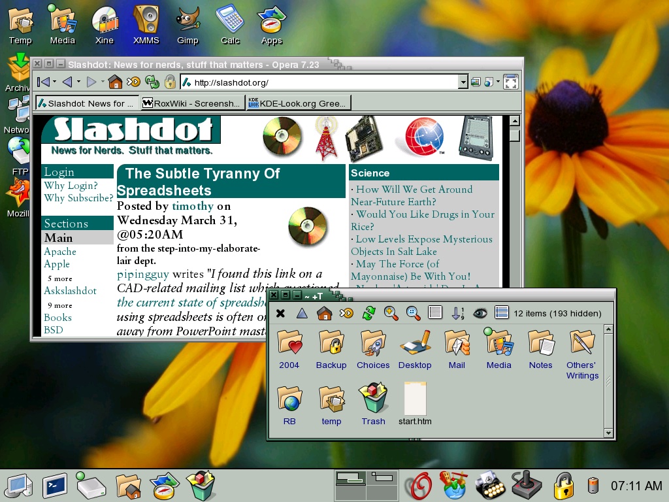Open the Notes folder in ROX filer
The width and height of the screenshot is (669, 502).
click(540, 350)
